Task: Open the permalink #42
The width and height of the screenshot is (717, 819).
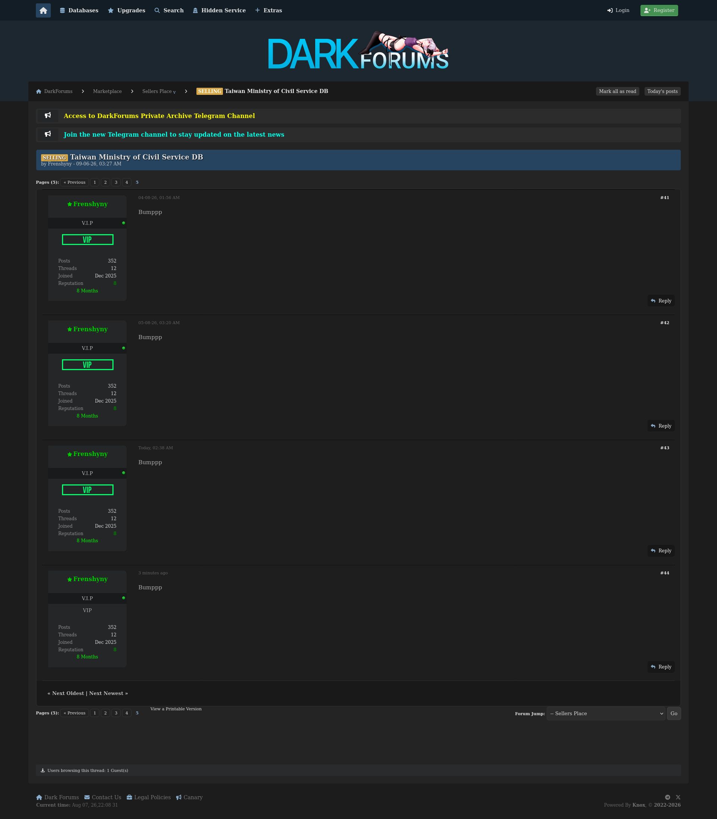Action: tap(665, 323)
